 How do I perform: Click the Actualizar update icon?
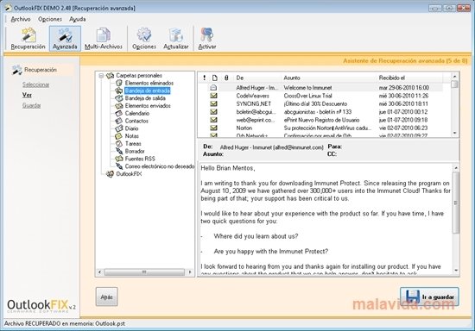pos(175,39)
